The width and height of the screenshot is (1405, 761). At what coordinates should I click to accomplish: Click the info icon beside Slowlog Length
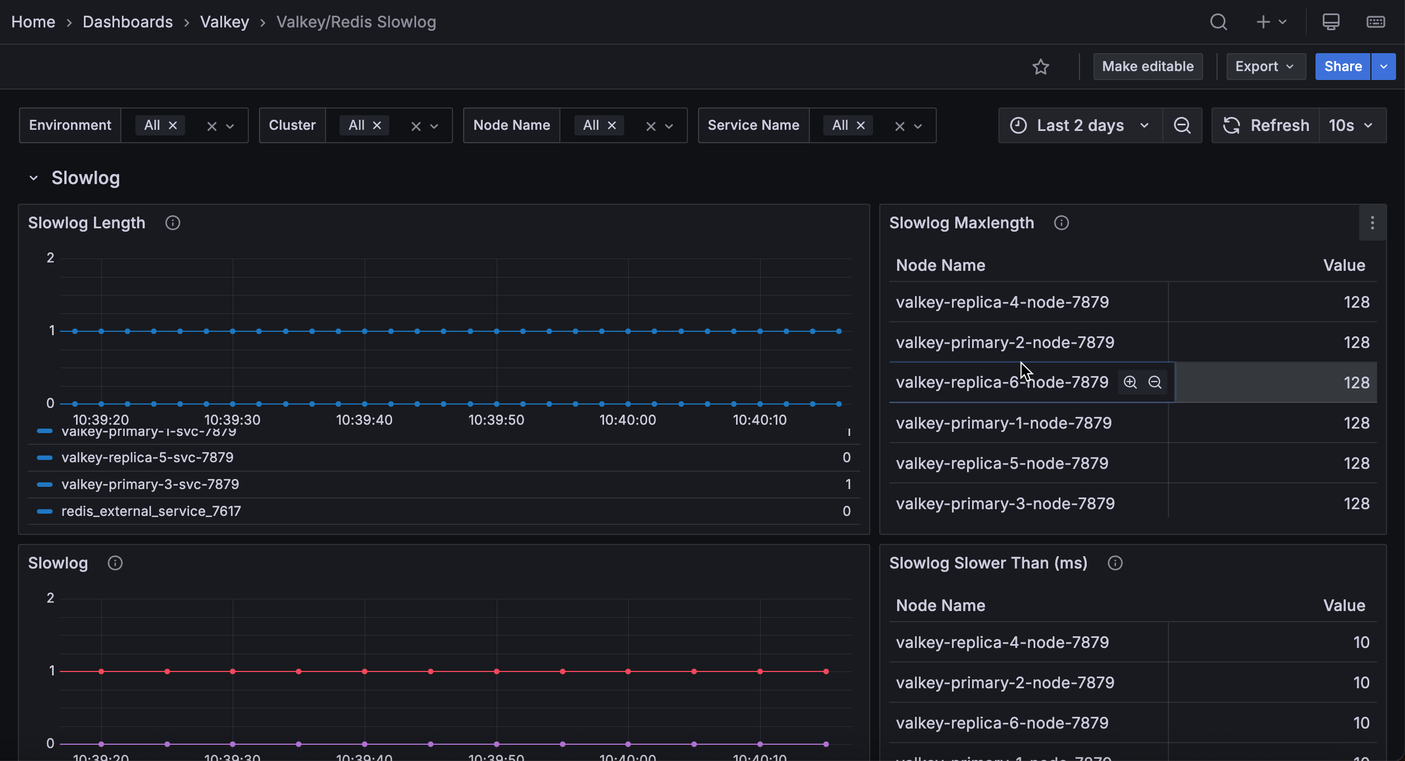(172, 223)
